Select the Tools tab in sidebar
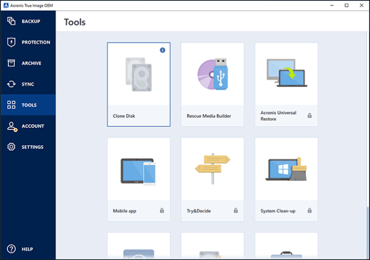This screenshot has width=370, height=260. (x=29, y=105)
